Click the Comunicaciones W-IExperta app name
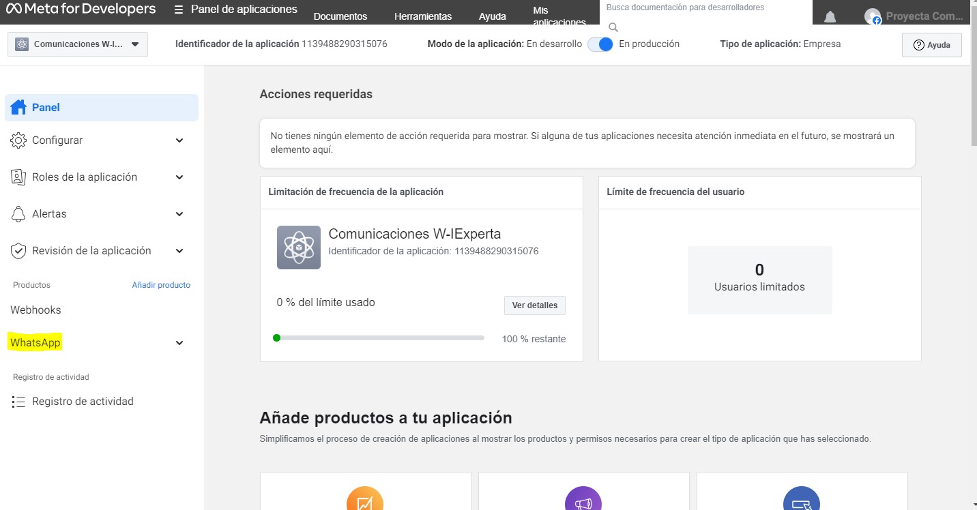Screen dimensions: 977x510 415,234
